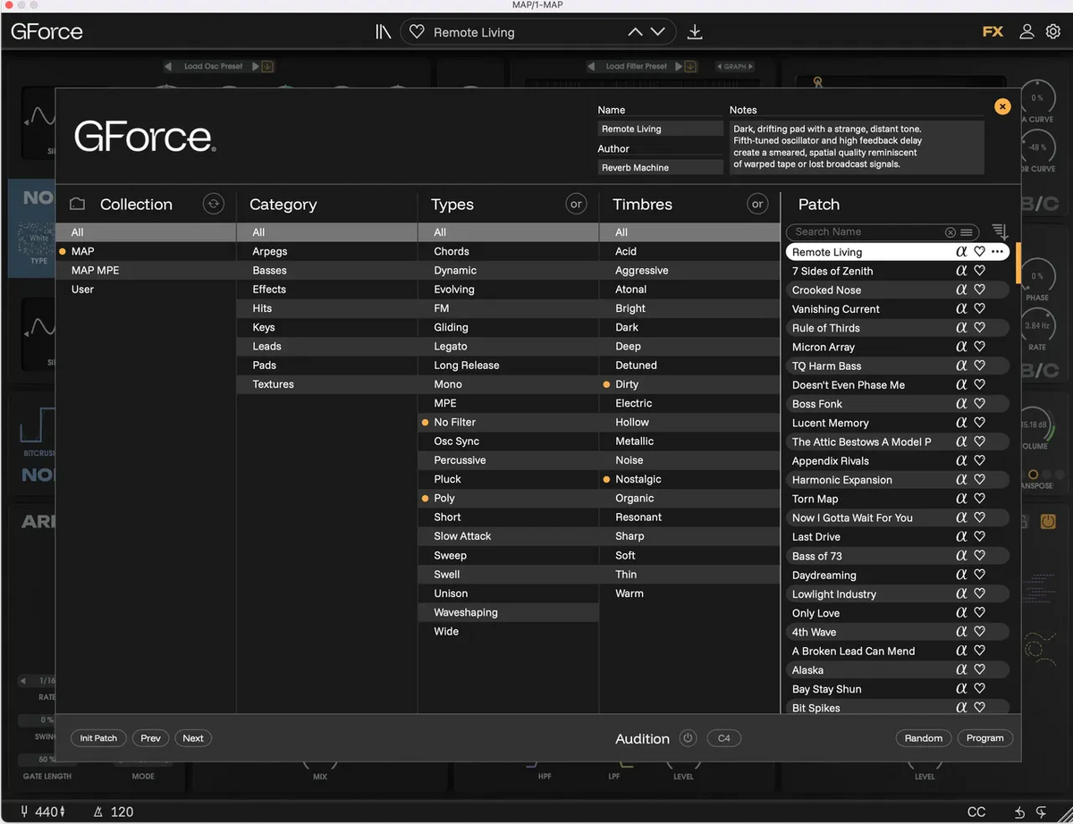This screenshot has width=1073, height=824.
Task: Click the alpha icon for Crooked Nose
Action: (961, 290)
